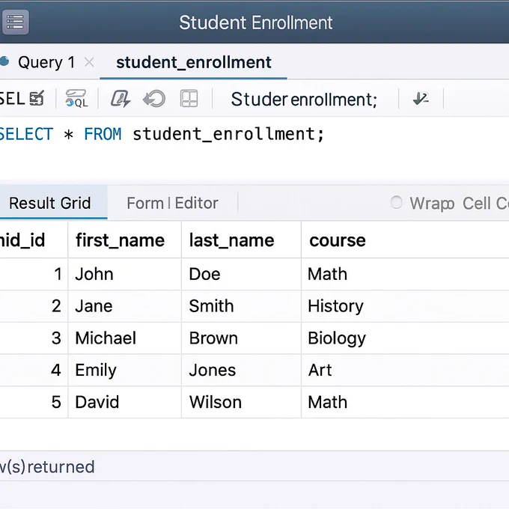This screenshot has width=509, height=509.
Task: Select the cell containing Doe
Action: 241,274
